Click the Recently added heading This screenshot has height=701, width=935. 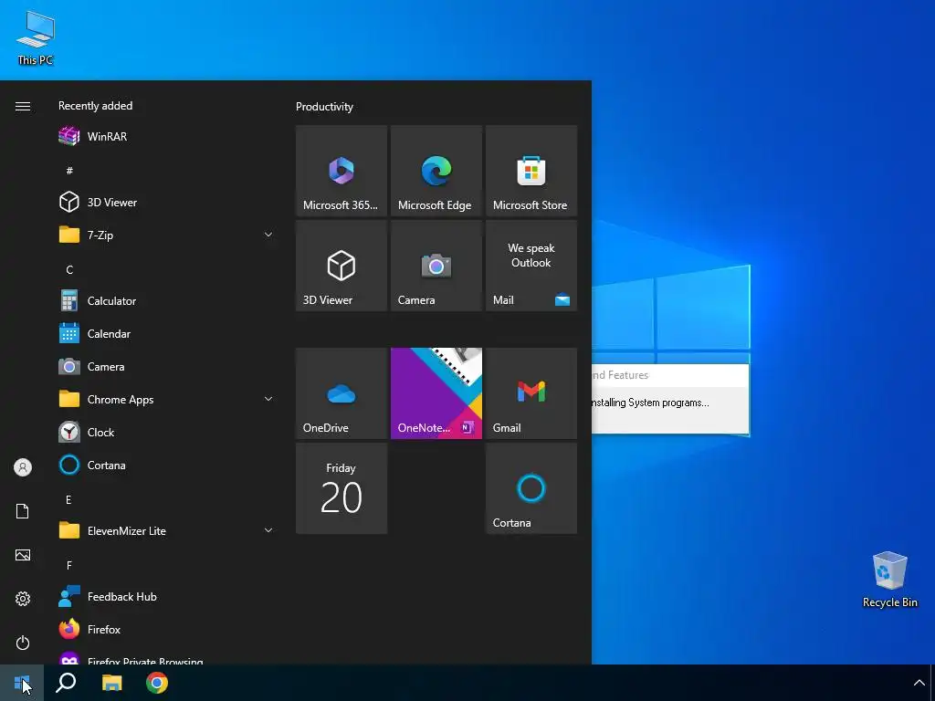[95, 106]
